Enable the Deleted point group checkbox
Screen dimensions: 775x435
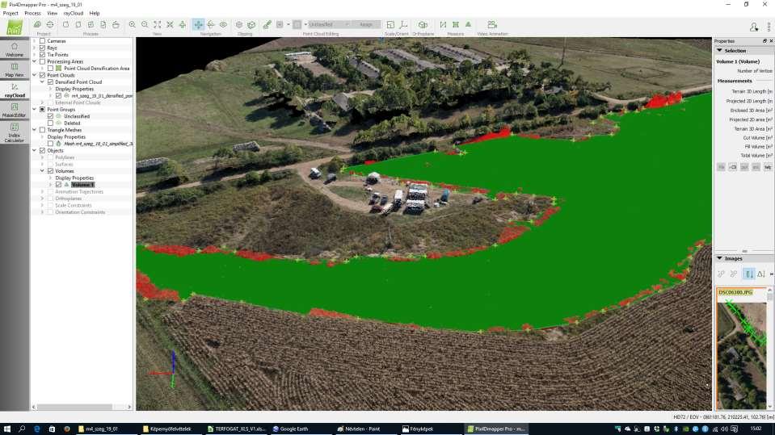(x=50, y=123)
